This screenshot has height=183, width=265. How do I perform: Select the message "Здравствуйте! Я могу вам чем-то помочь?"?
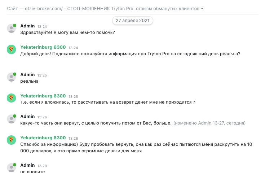click(68, 32)
